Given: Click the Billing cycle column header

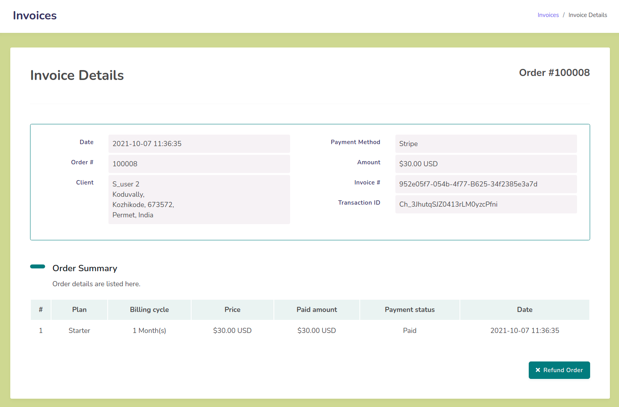Looking at the screenshot, I should pos(149,310).
